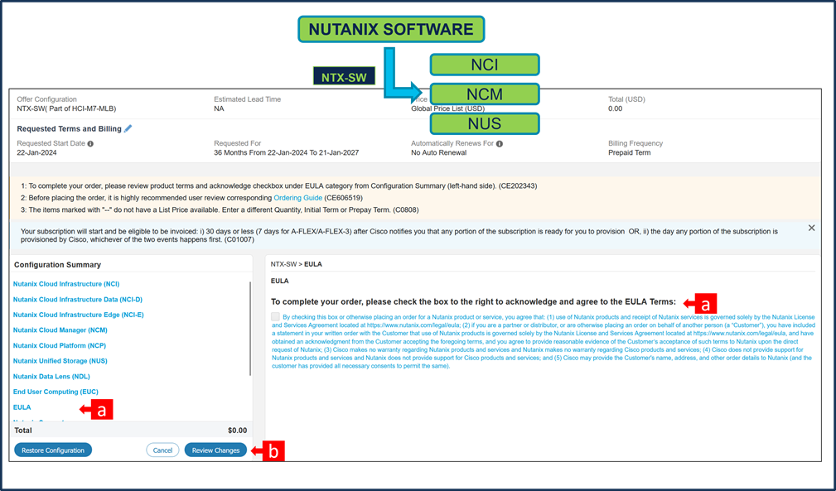
Task: Select Nutanix Cloud Infrastructure Data (NCI-D)
Action: [x=78, y=299]
